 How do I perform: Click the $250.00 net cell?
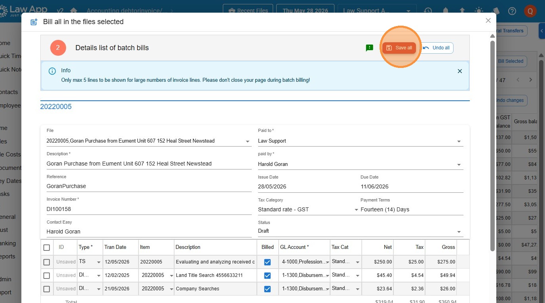click(x=378, y=262)
